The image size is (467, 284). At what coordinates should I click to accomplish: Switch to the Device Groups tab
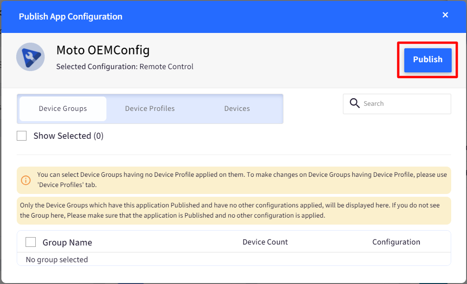[x=63, y=109]
